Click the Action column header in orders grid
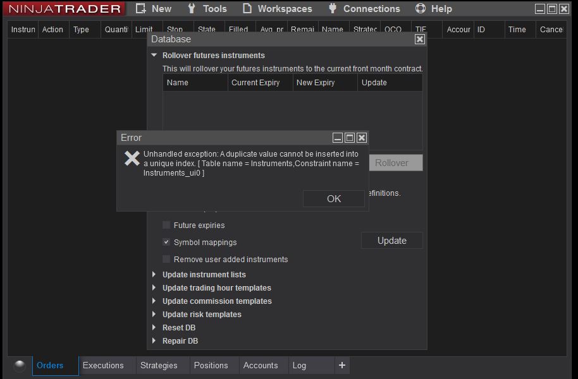Image resolution: width=578 pixels, height=379 pixels. click(x=54, y=30)
